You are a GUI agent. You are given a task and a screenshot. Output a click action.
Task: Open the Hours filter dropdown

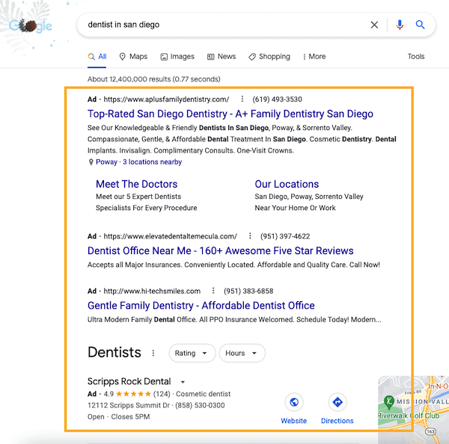242,353
